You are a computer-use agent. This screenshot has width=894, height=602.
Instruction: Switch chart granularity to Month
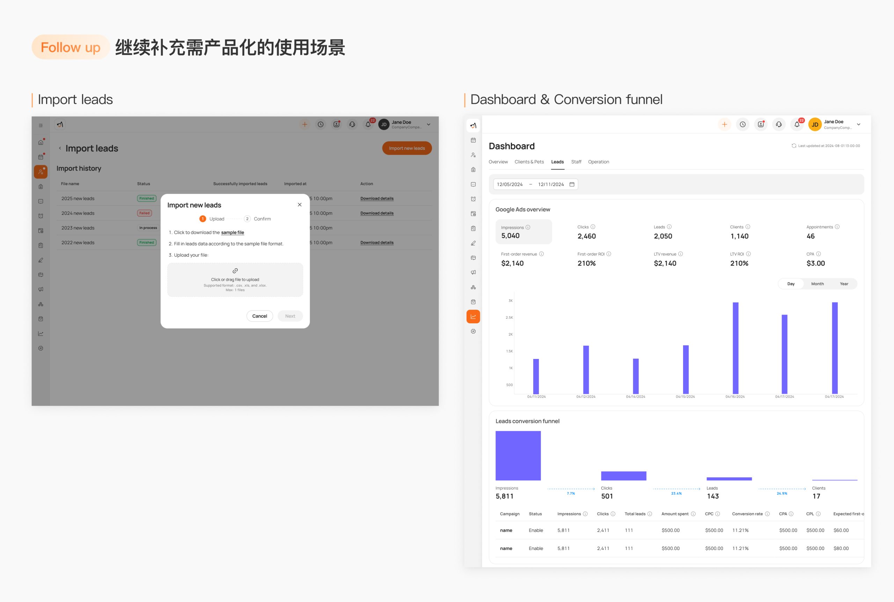pyautogui.click(x=817, y=284)
